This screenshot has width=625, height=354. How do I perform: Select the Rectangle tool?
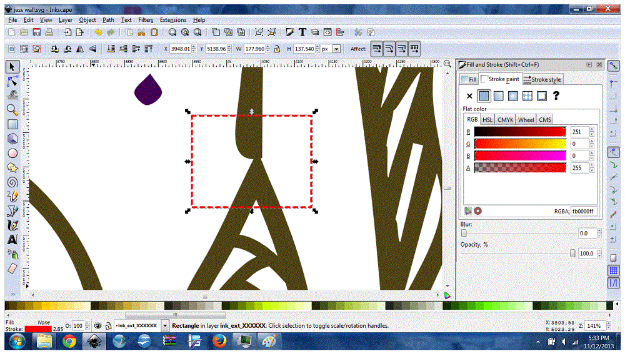[12, 124]
